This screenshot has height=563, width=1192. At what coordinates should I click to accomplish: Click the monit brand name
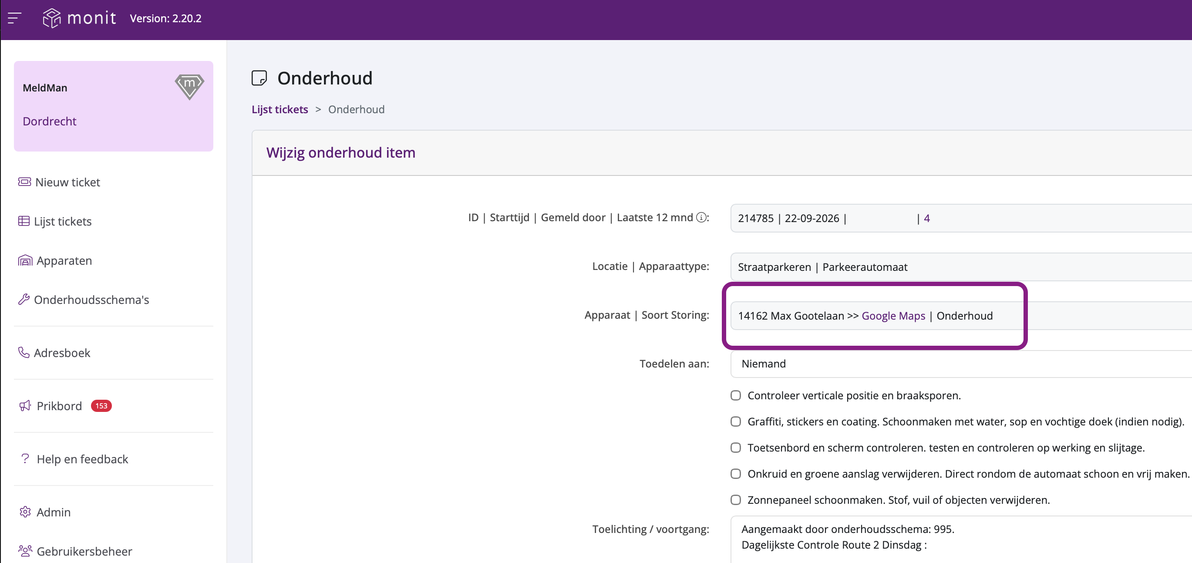[91, 18]
